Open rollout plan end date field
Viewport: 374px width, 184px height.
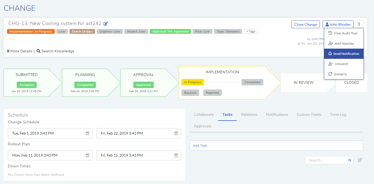tap(139, 155)
